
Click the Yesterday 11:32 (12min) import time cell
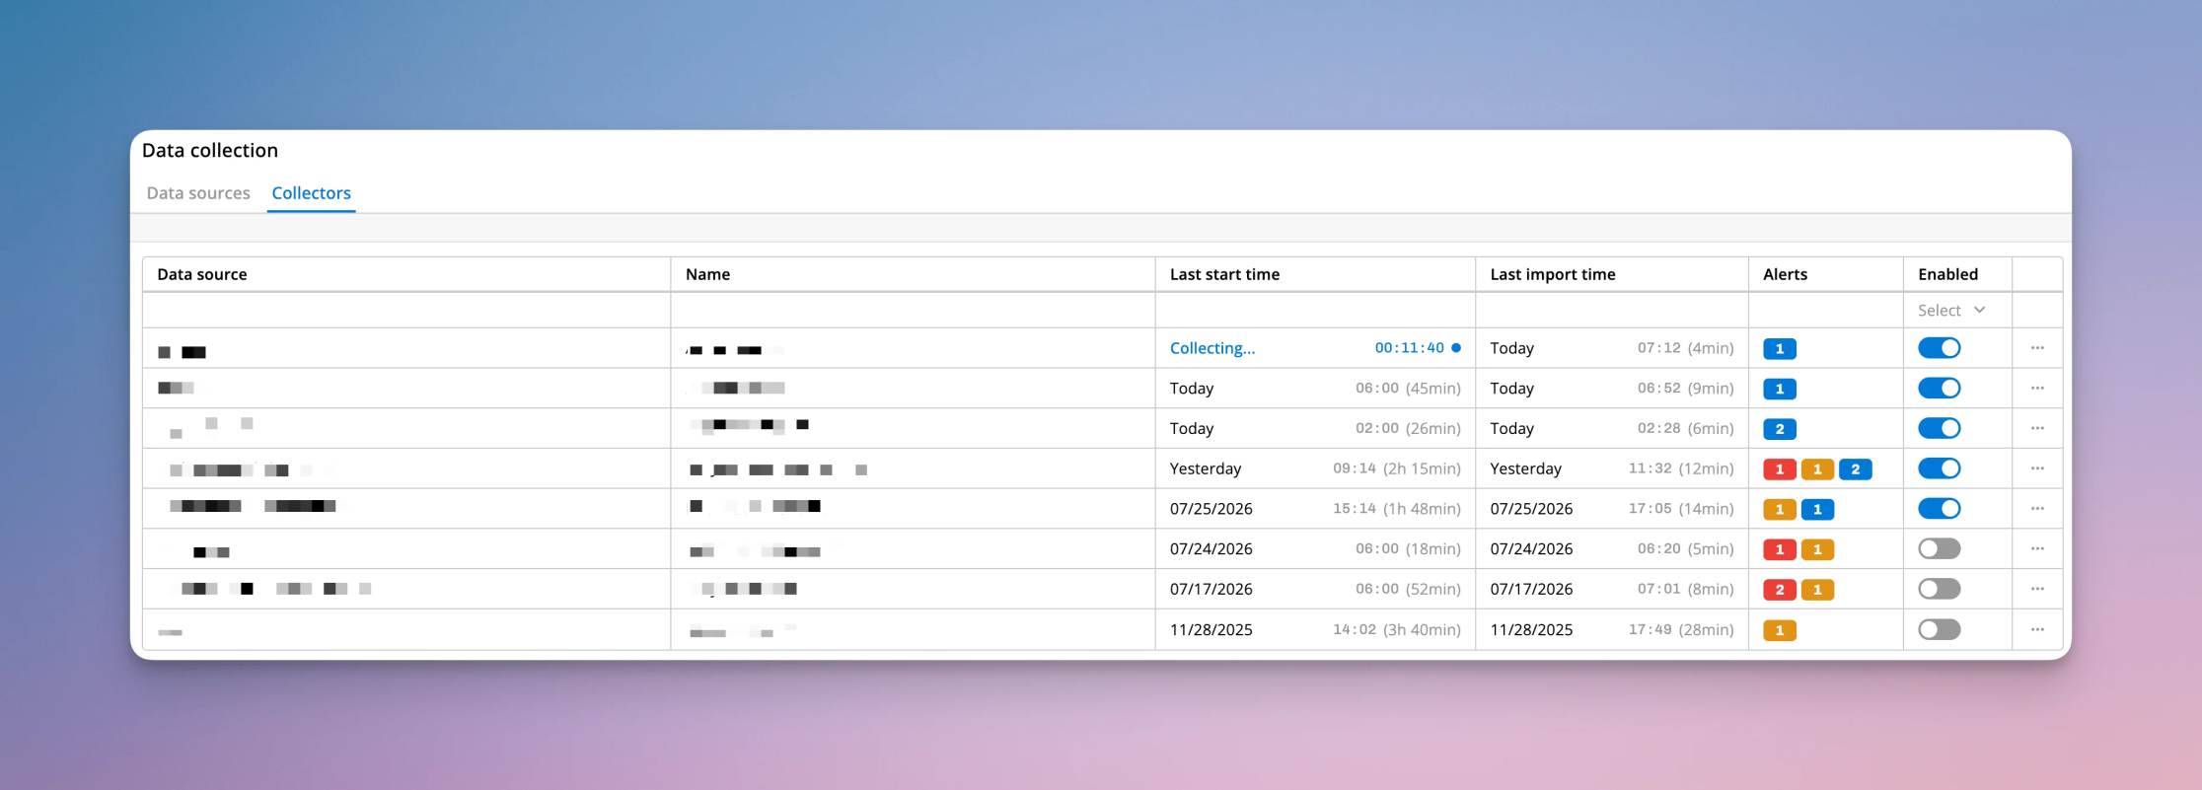point(1612,468)
